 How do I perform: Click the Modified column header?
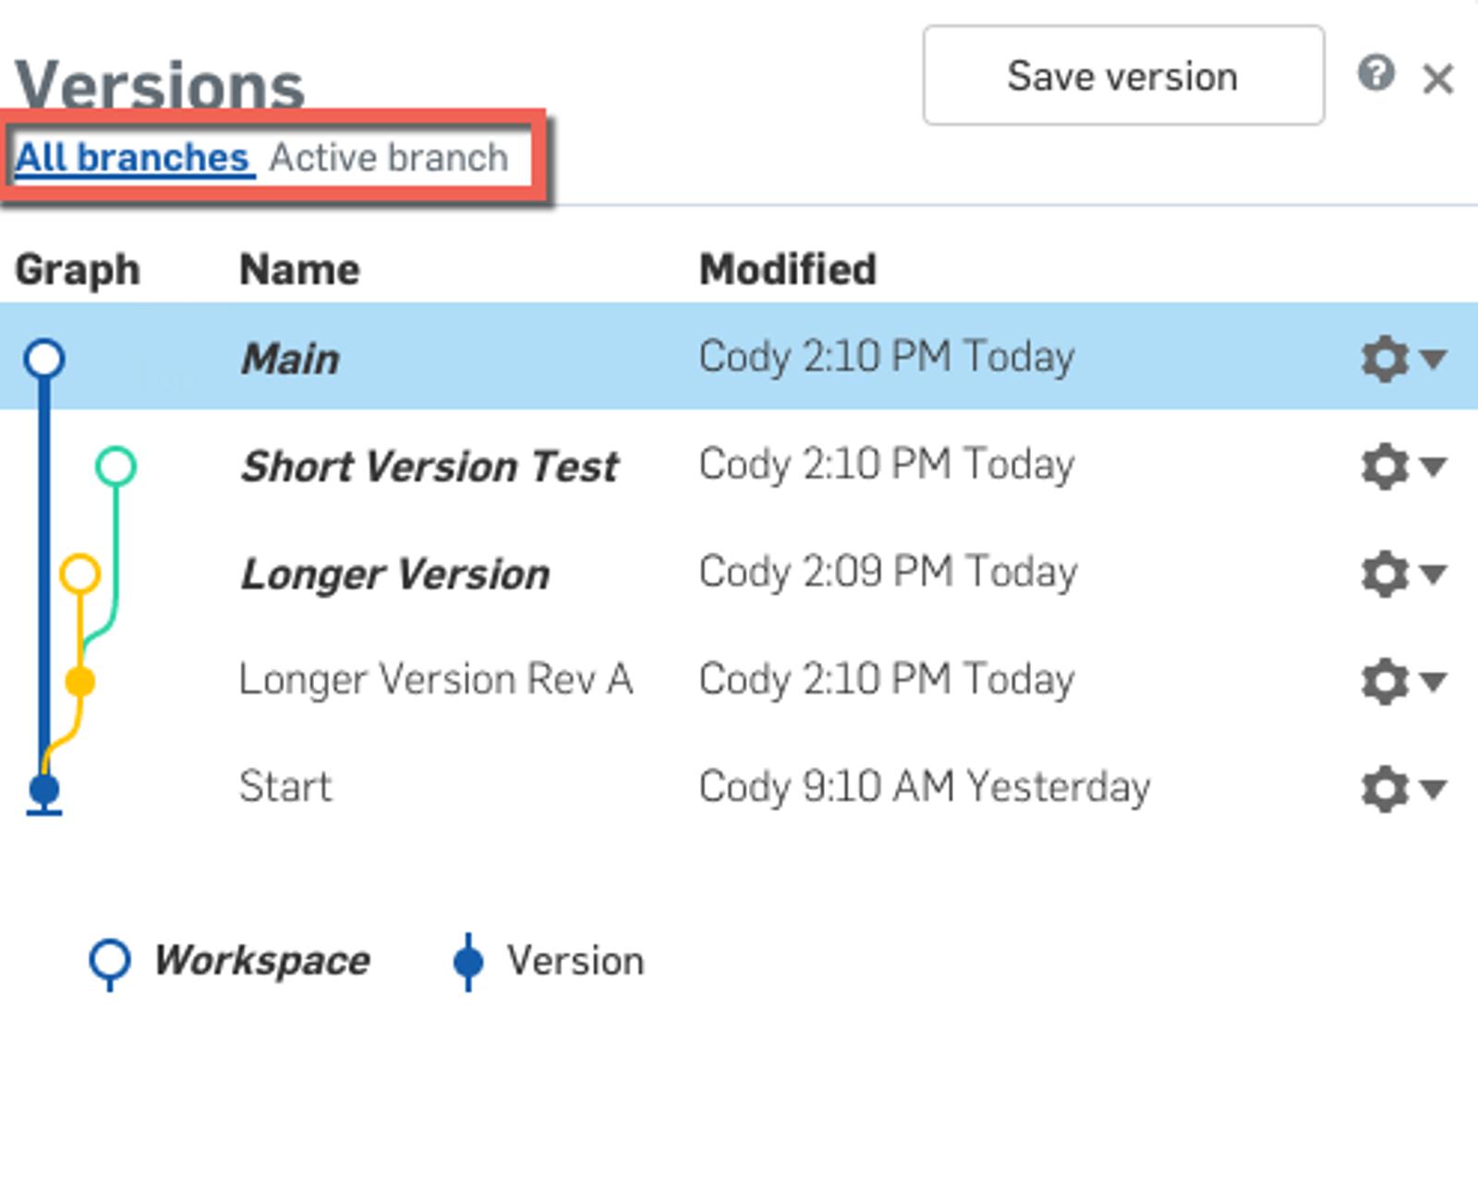pos(787,270)
